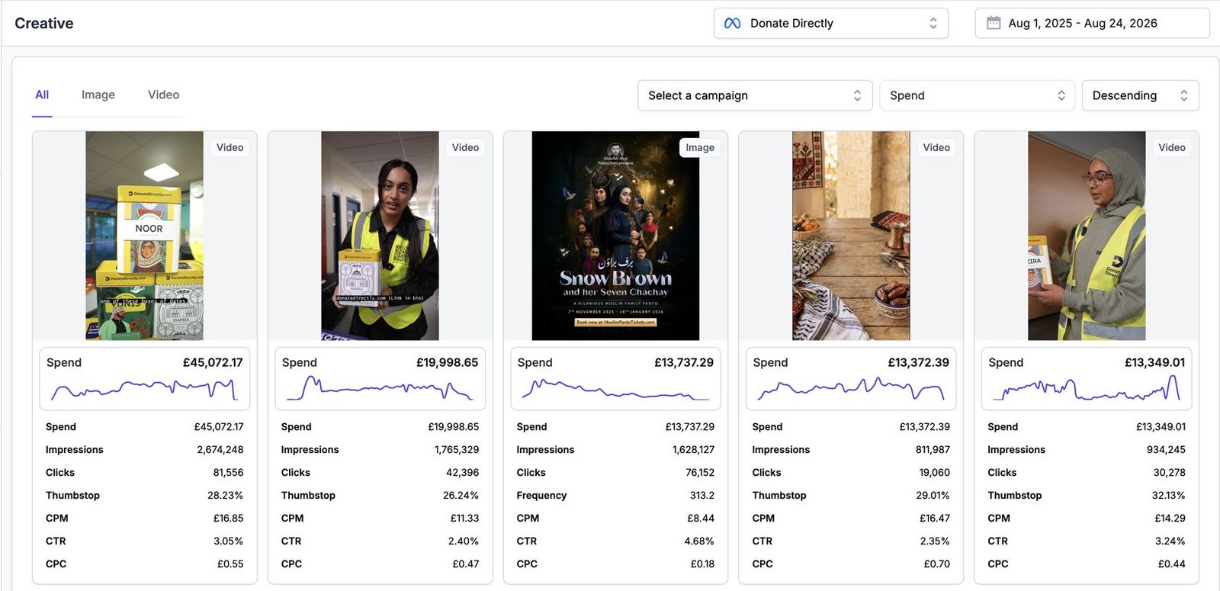The image size is (1220, 591).
Task: Click the 2.35% CTR value
Action: (935, 541)
